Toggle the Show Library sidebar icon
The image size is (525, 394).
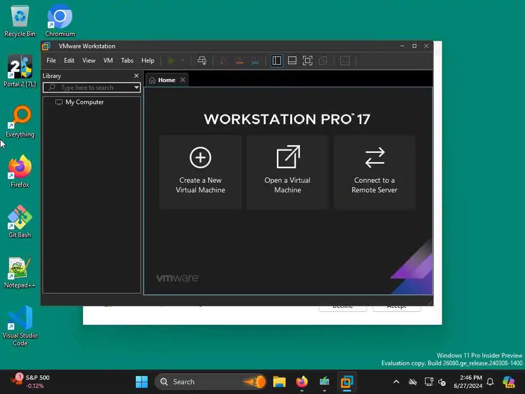276,61
